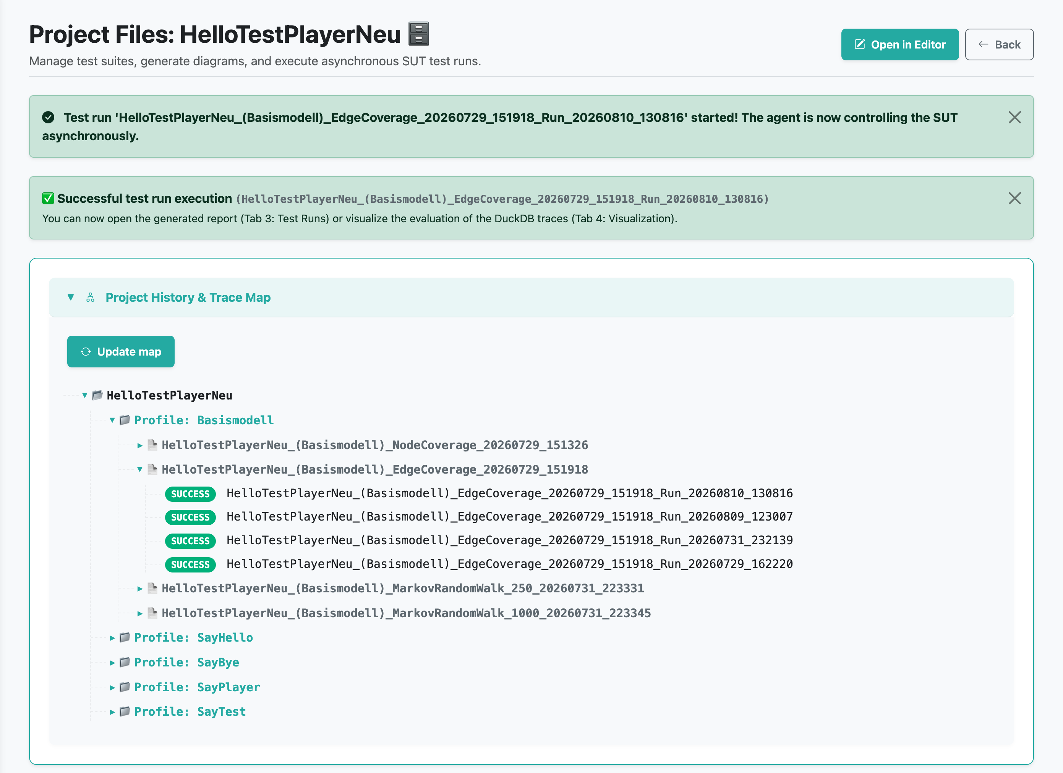This screenshot has width=1063, height=773.
Task: Dismiss the 'Test run started' notification
Action: [1014, 117]
